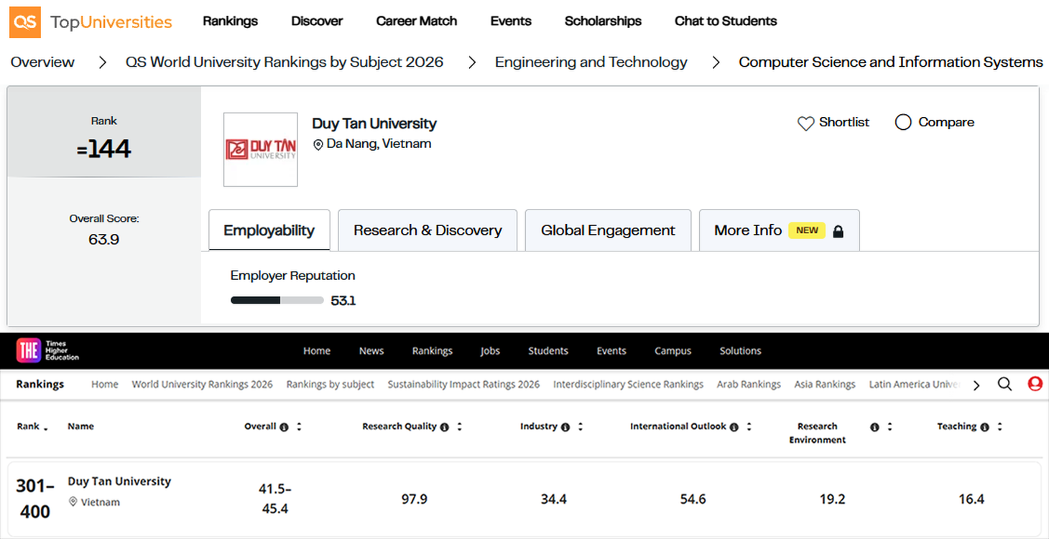Click the location pin beside Da Nang, Vietnam
1049x539 pixels.
[x=318, y=144]
